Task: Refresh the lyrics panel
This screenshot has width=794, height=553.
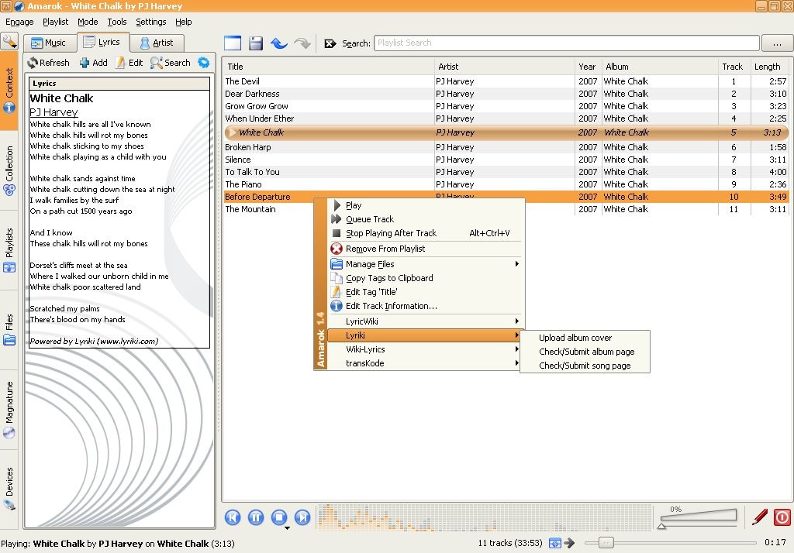Action: point(48,63)
